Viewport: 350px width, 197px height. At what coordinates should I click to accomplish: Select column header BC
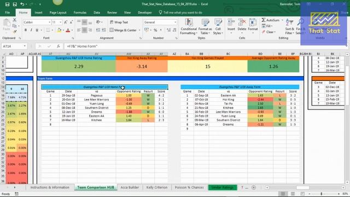[228, 54]
